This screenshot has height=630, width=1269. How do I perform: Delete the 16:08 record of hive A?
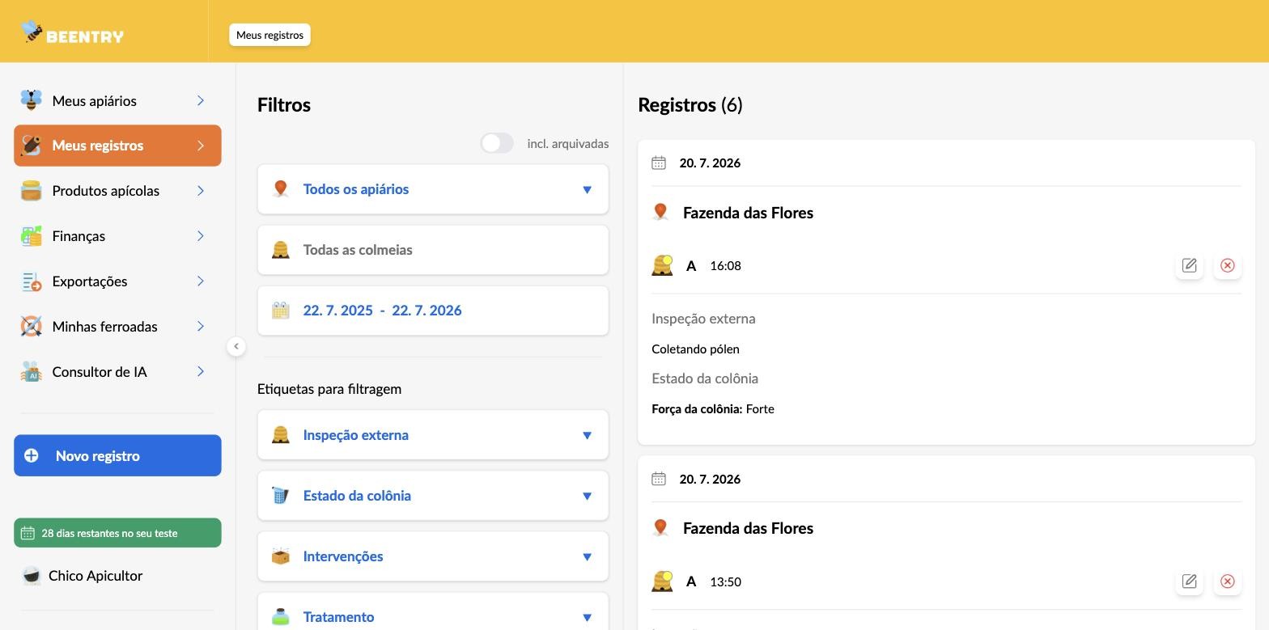click(1228, 265)
